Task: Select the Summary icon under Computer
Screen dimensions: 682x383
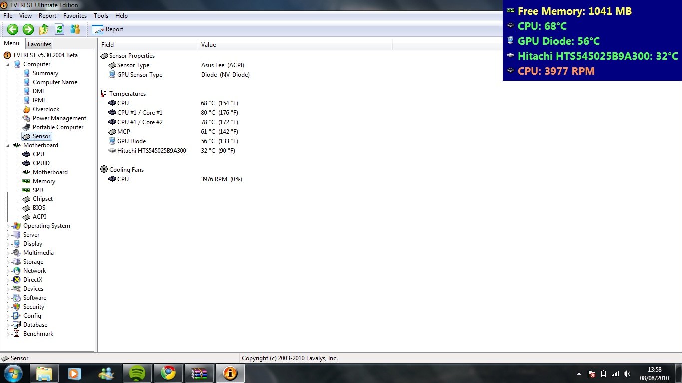Action: tap(26, 73)
